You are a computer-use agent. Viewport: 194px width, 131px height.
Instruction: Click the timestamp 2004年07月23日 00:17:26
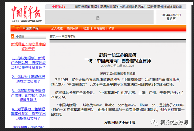click(118, 66)
